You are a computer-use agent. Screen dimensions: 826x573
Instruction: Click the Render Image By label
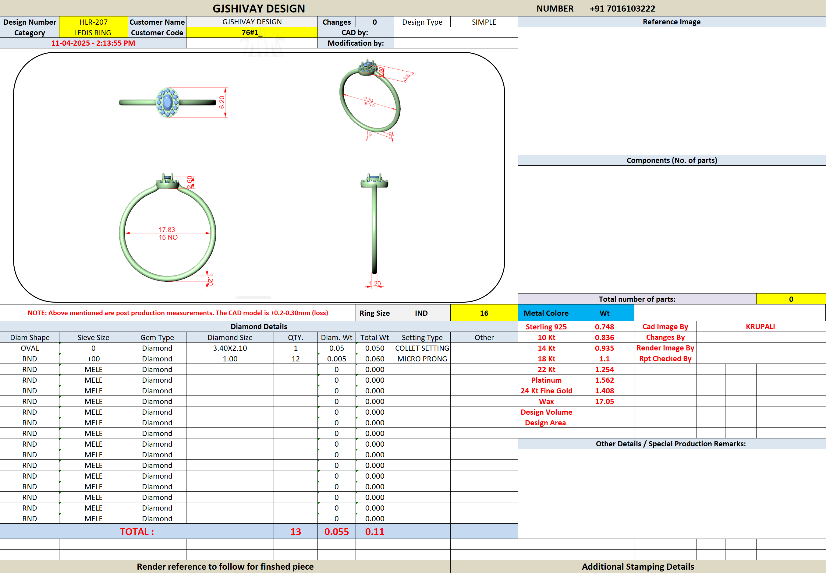665,348
